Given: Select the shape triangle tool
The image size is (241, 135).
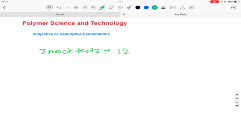Looking at the screenshot, I should pos(182,7).
